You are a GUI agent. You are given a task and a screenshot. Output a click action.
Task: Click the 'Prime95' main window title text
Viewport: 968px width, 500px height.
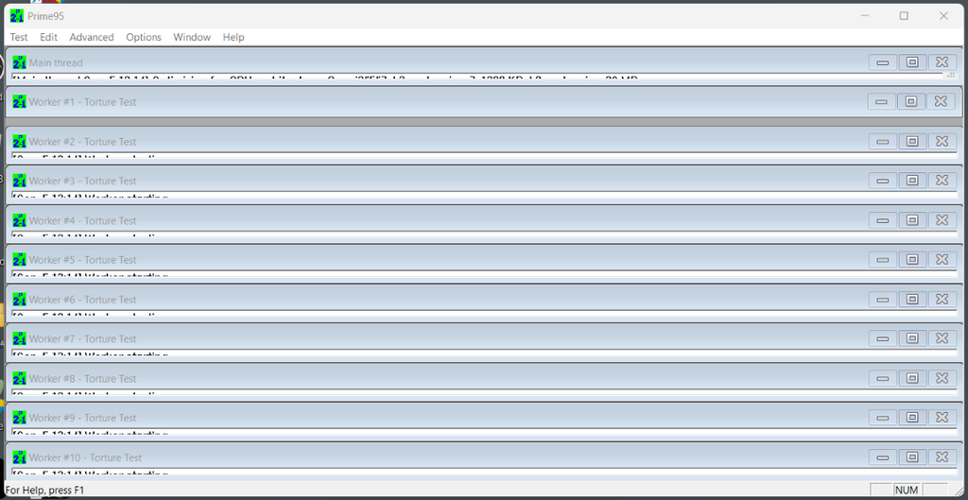45,16
